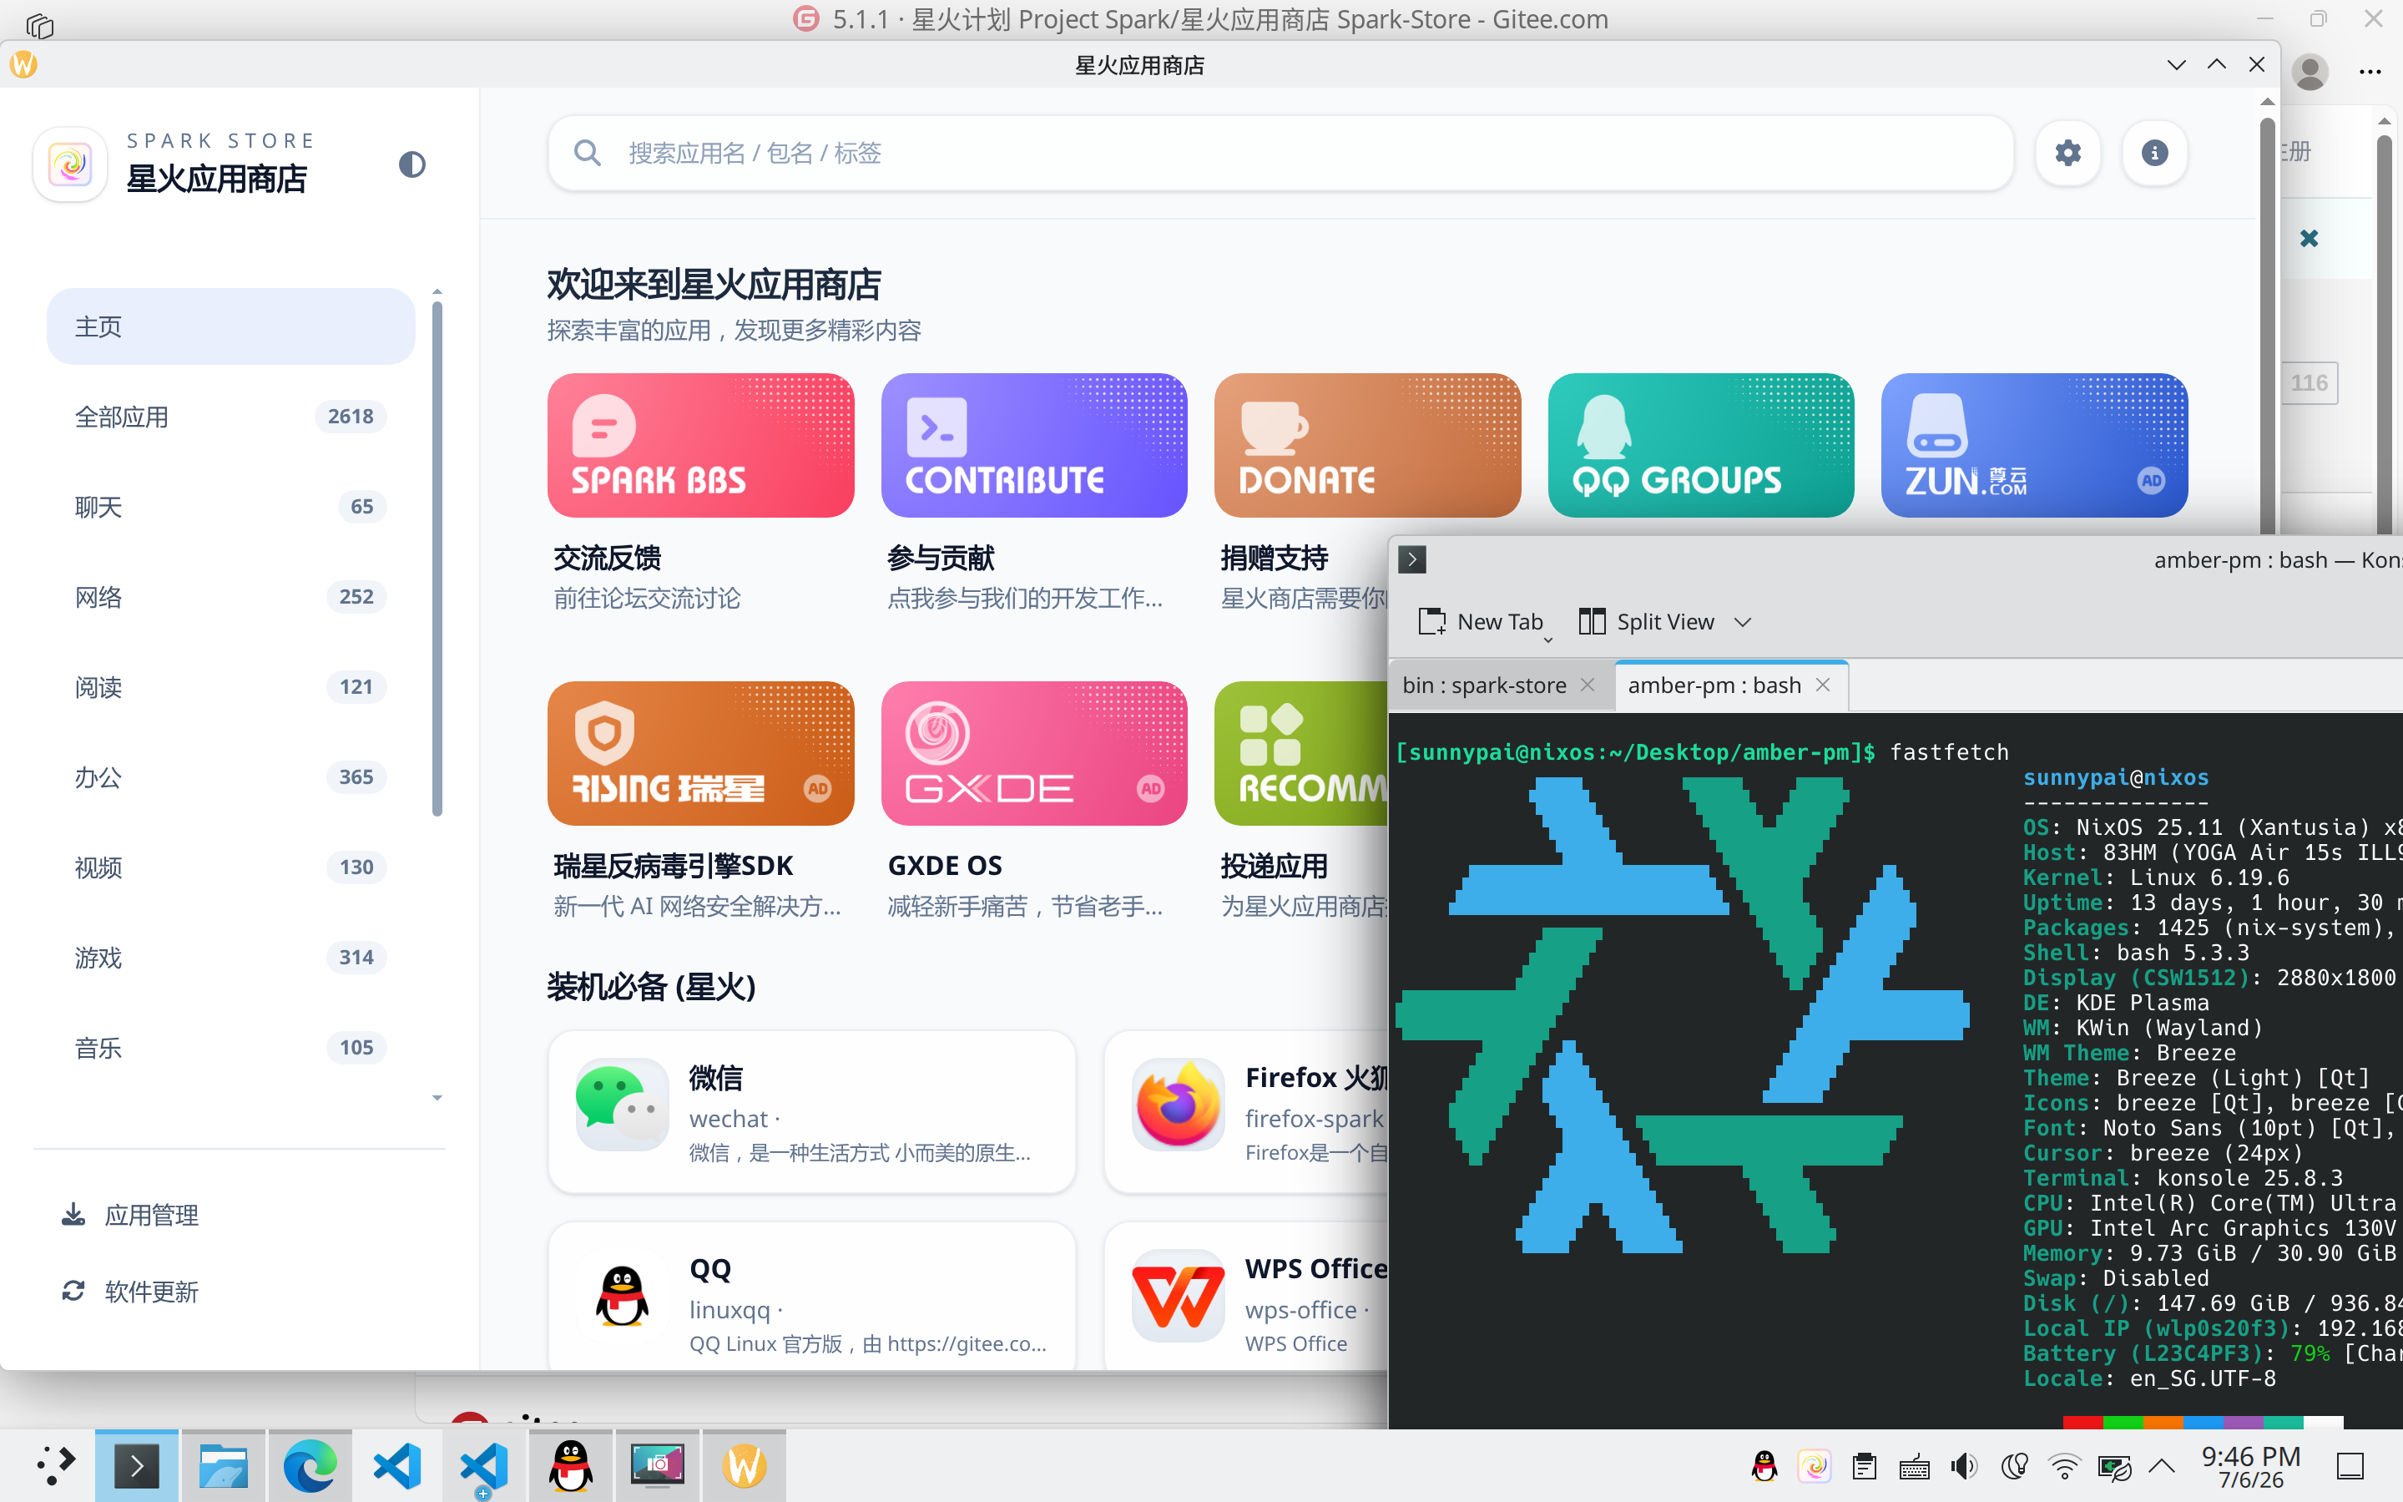Image resolution: width=2403 pixels, height=1502 pixels.
Task: Open the SPARK BBS banner card
Action: pyautogui.click(x=700, y=445)
